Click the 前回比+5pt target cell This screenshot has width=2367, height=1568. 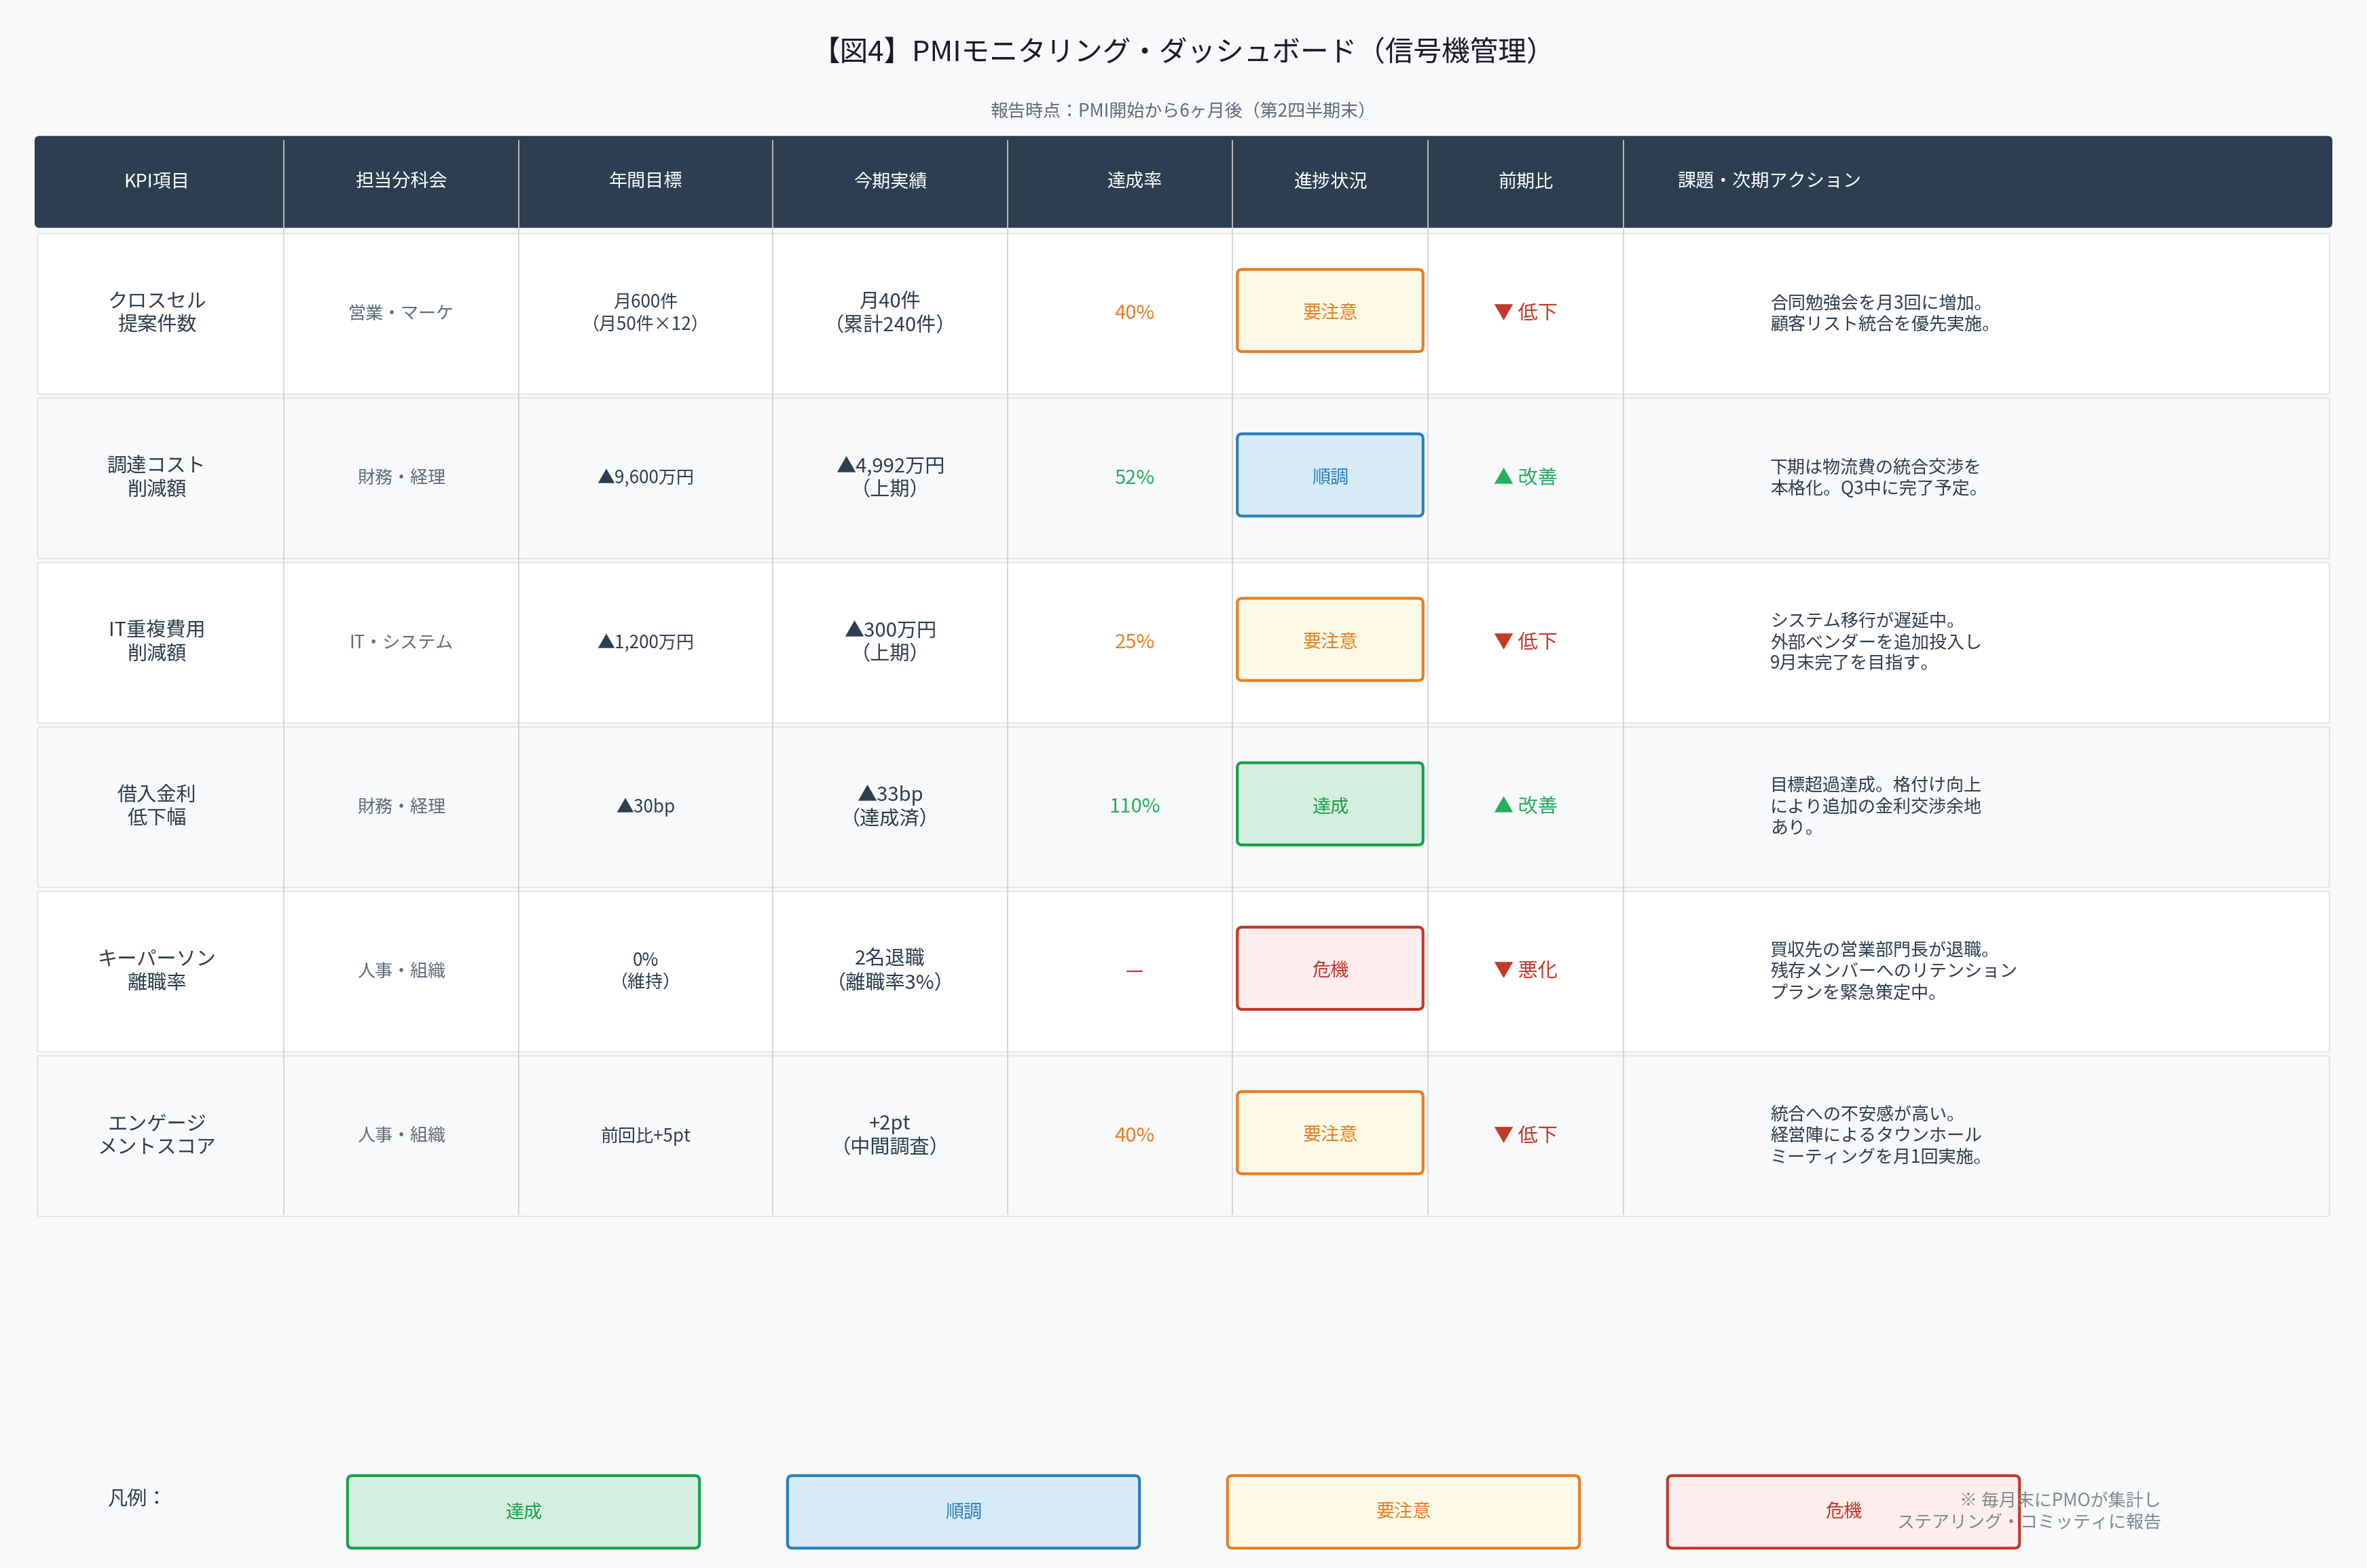coord(645,1135)
